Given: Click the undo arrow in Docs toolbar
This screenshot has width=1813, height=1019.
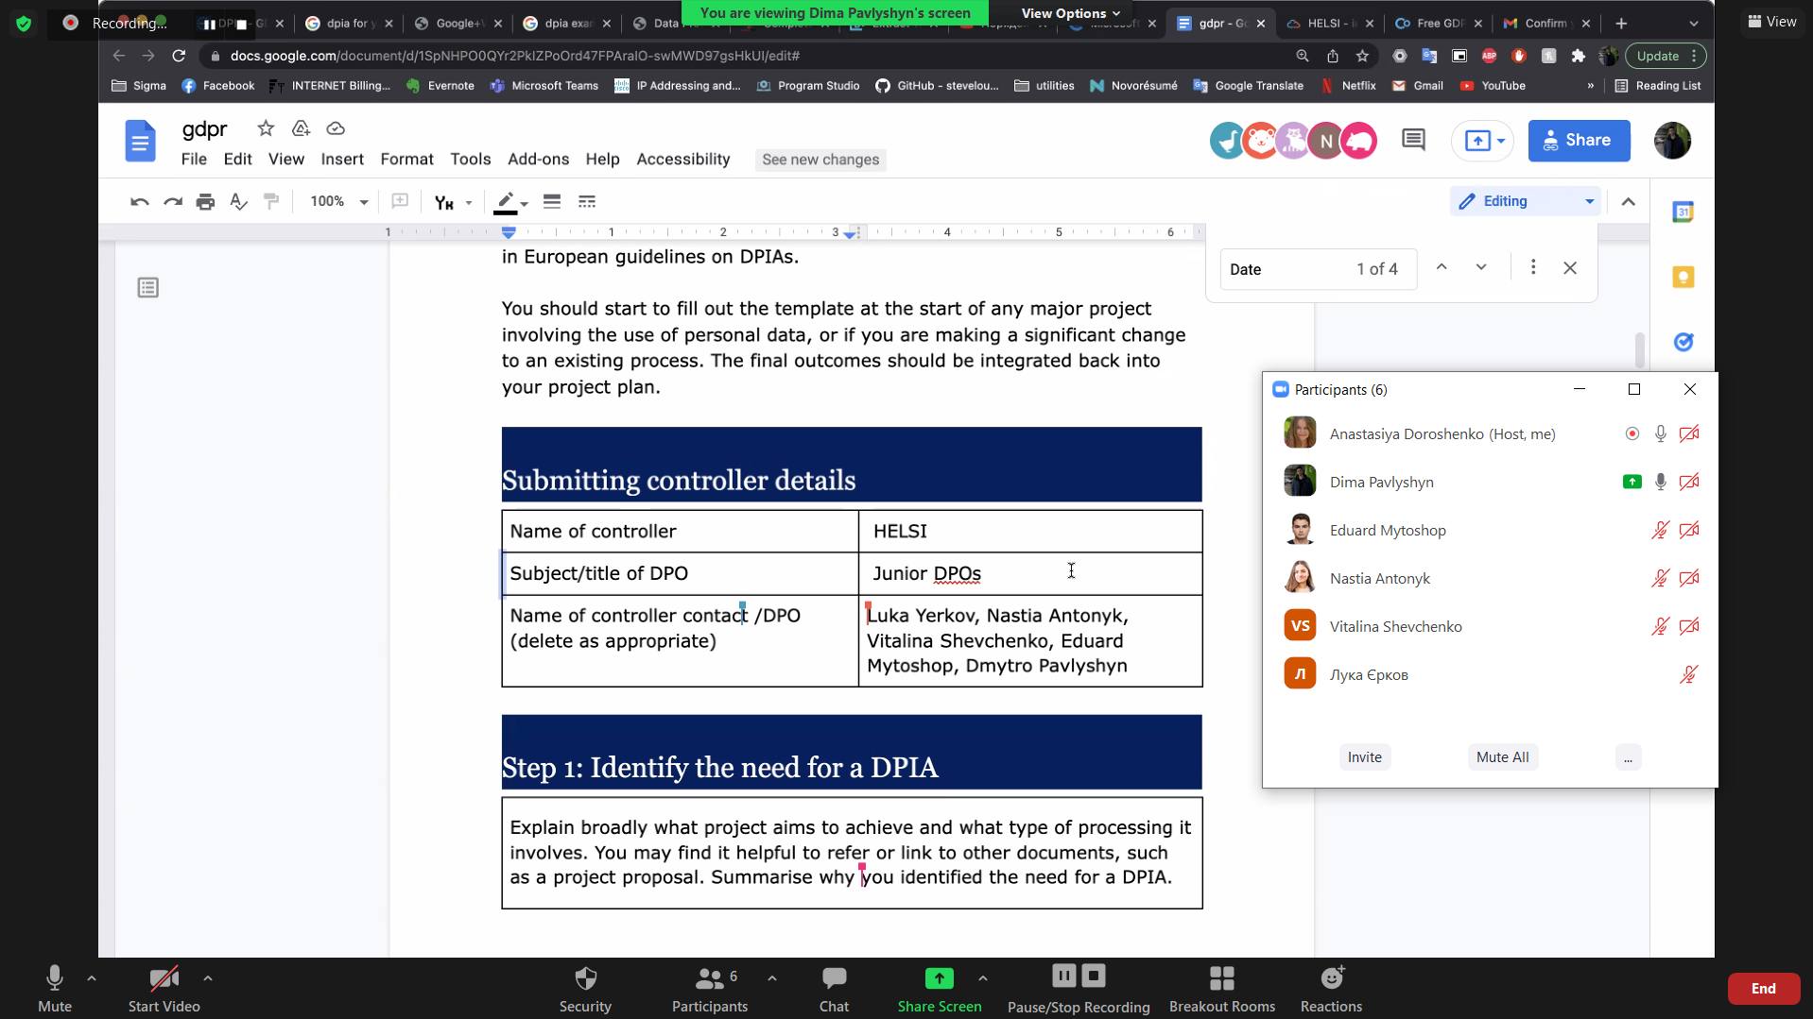Looking at the screenshot, I should coord(139,201).
